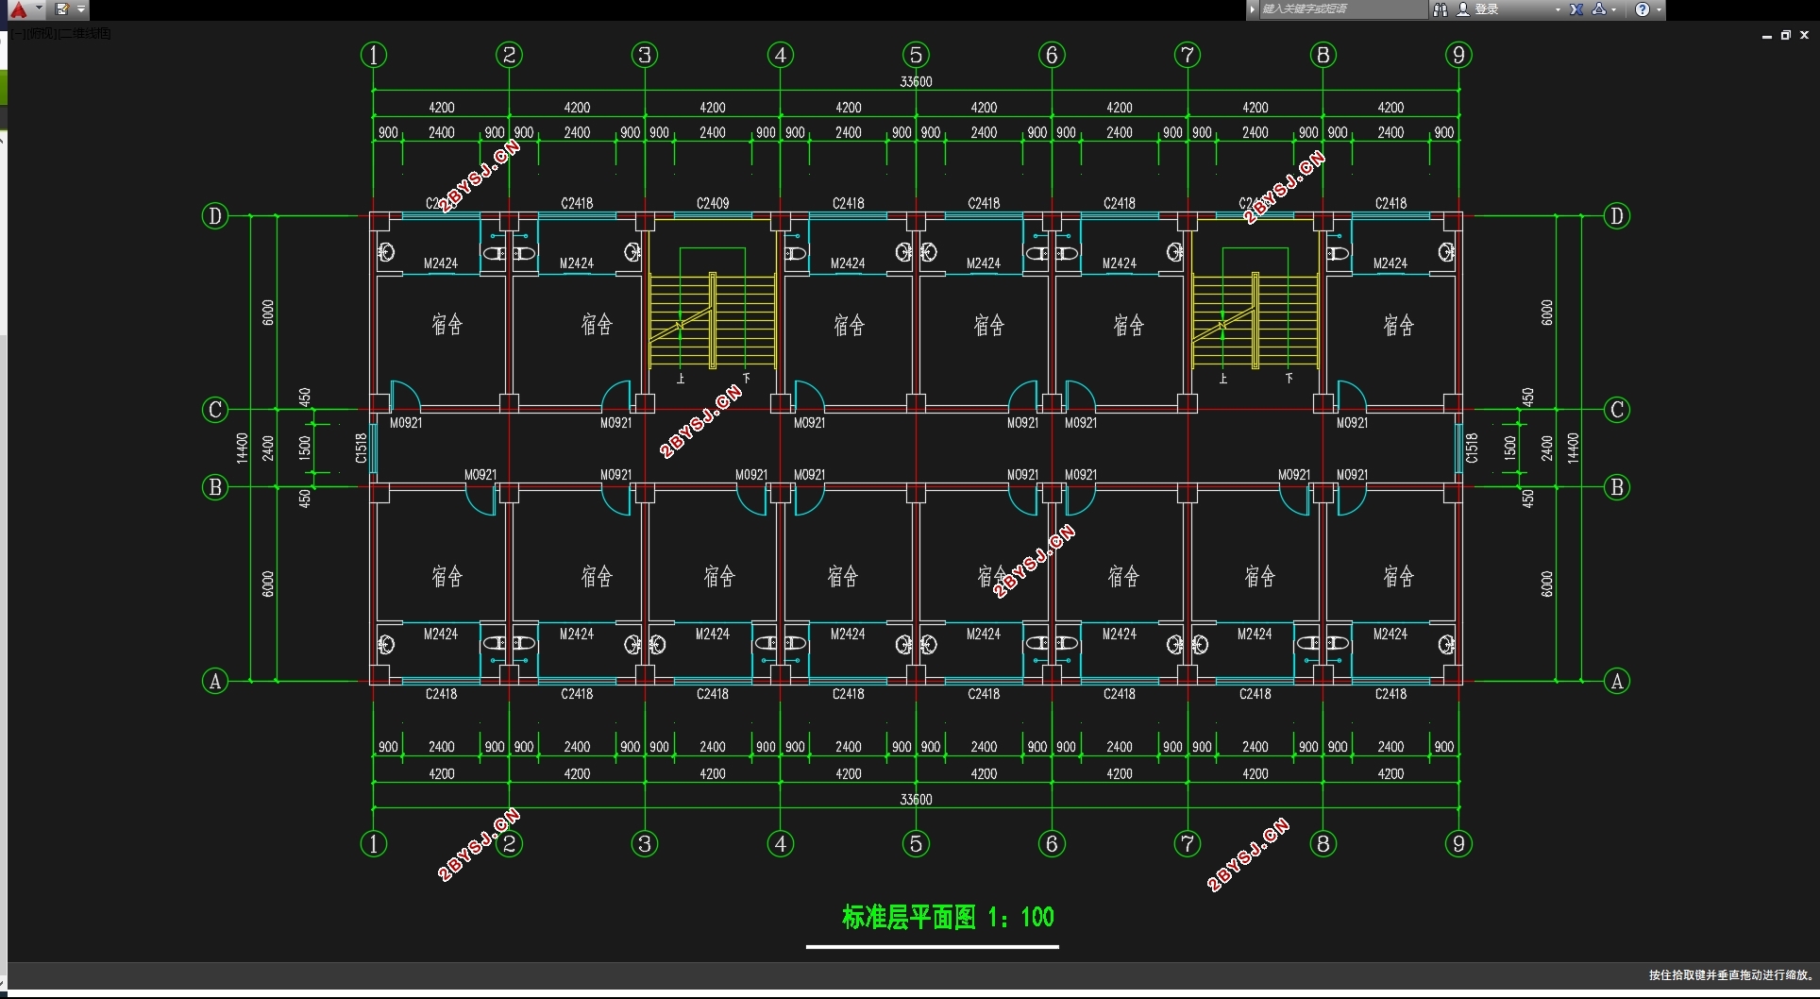Focus the keyword search input field

point(1343,9)
